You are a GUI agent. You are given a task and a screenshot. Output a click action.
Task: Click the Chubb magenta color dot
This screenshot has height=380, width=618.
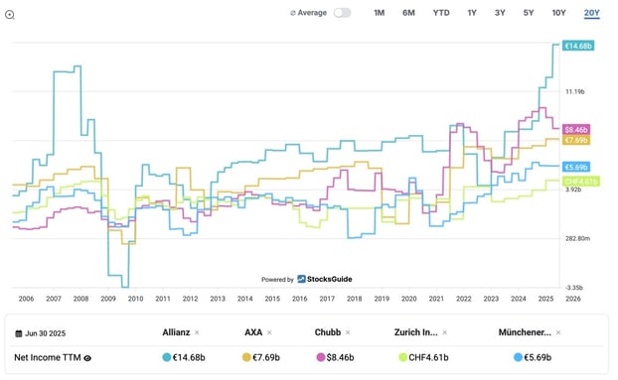[321, 357]
